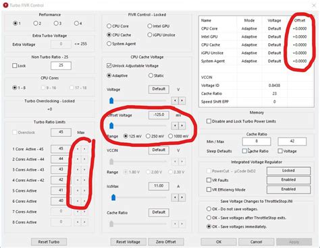Select Adaptive voltage mode

(109, 75)
